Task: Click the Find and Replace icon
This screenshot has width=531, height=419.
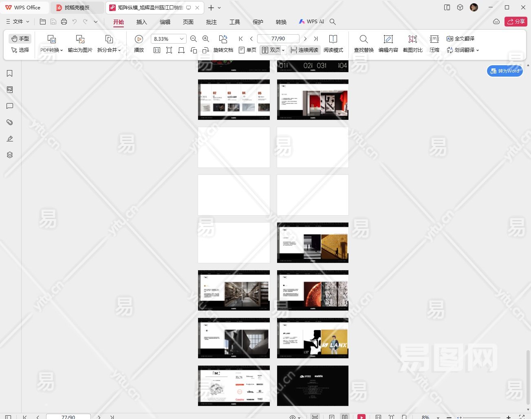Action: pos(364,39)
